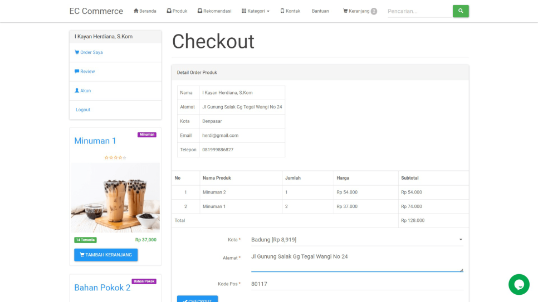Click the Minuman category badge
This screenshot has width=538, height=302.
(x=147, y=135)
